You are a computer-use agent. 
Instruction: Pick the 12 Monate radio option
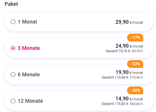pos(13,101)
